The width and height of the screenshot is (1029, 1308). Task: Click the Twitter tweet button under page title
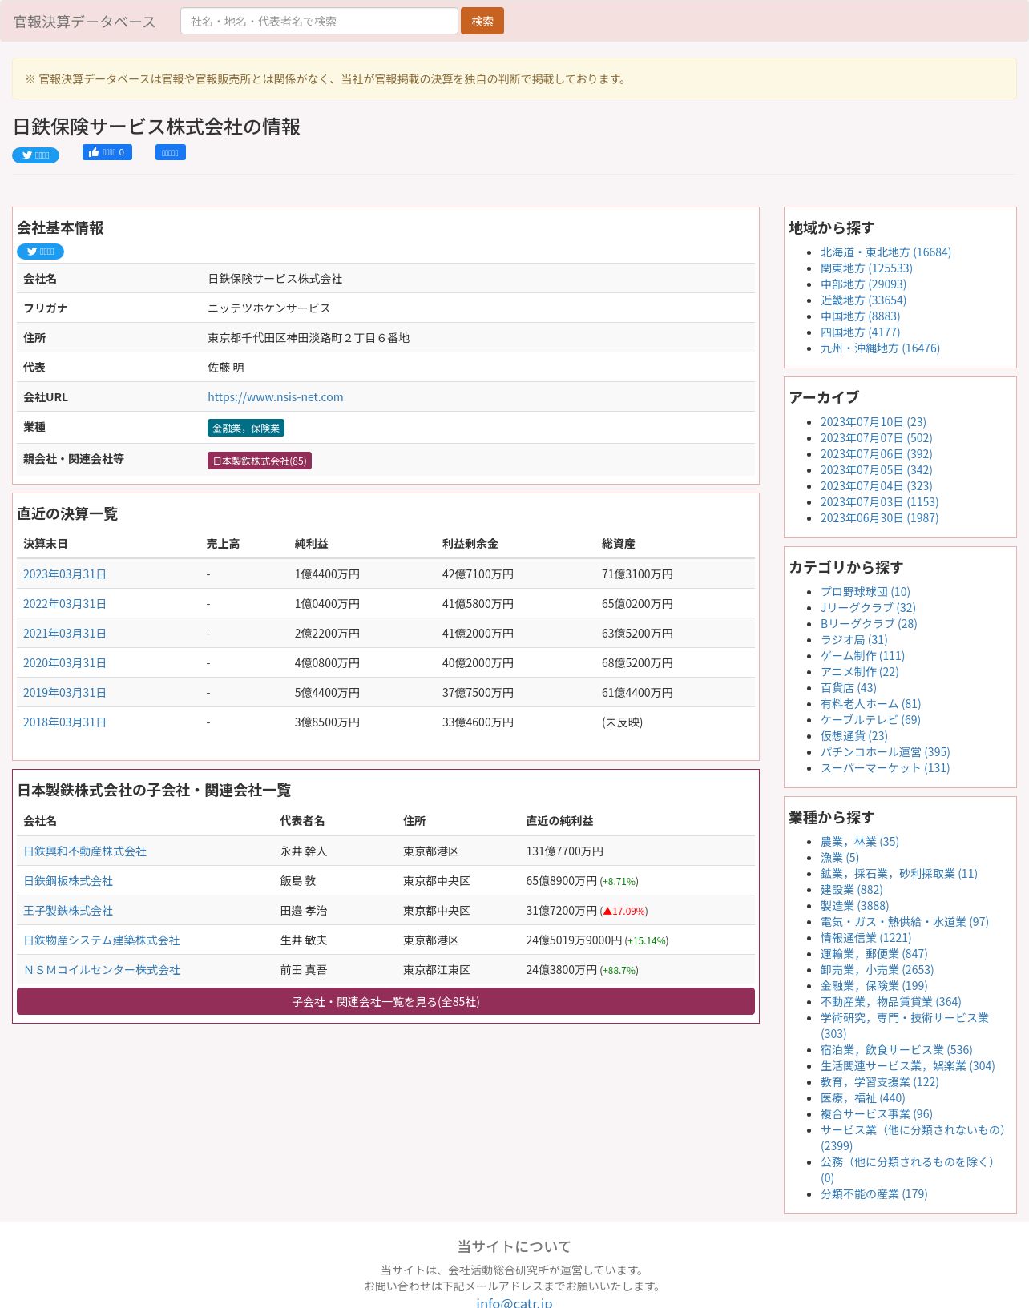click(35, 155)
